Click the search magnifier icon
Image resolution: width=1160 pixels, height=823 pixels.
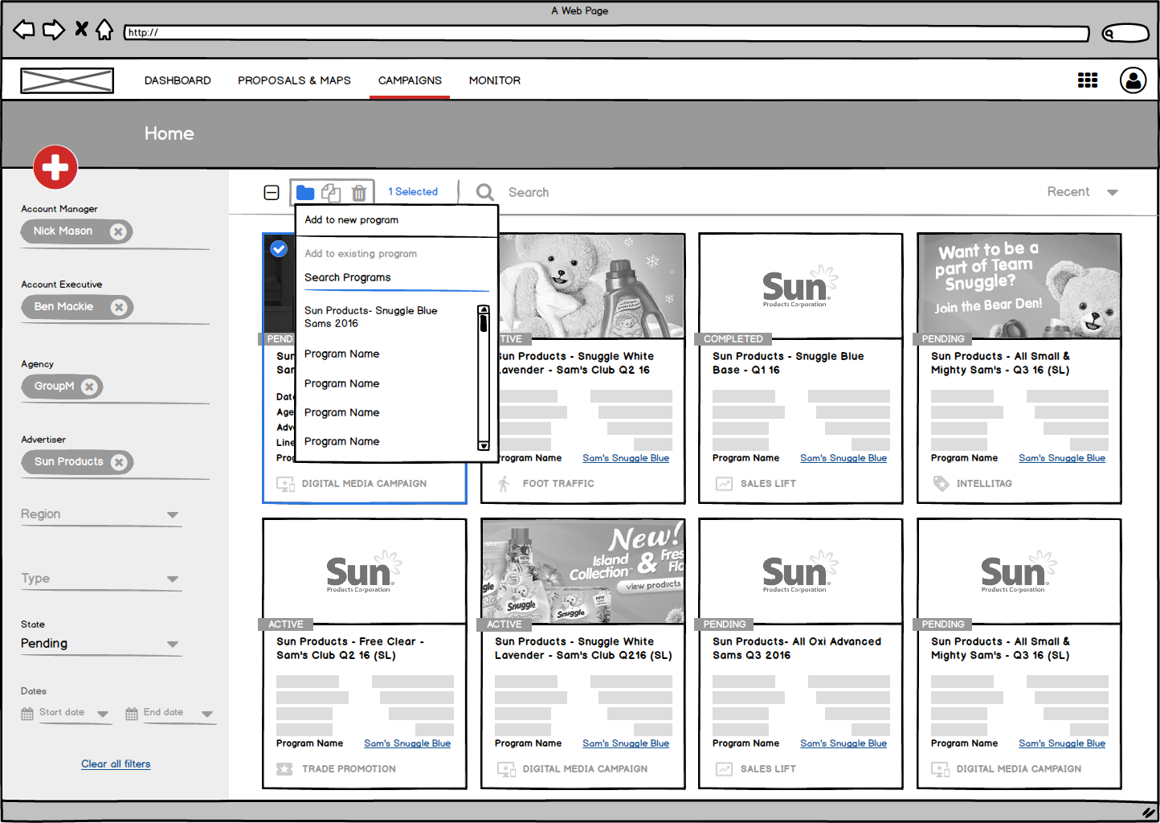point(484,192)
